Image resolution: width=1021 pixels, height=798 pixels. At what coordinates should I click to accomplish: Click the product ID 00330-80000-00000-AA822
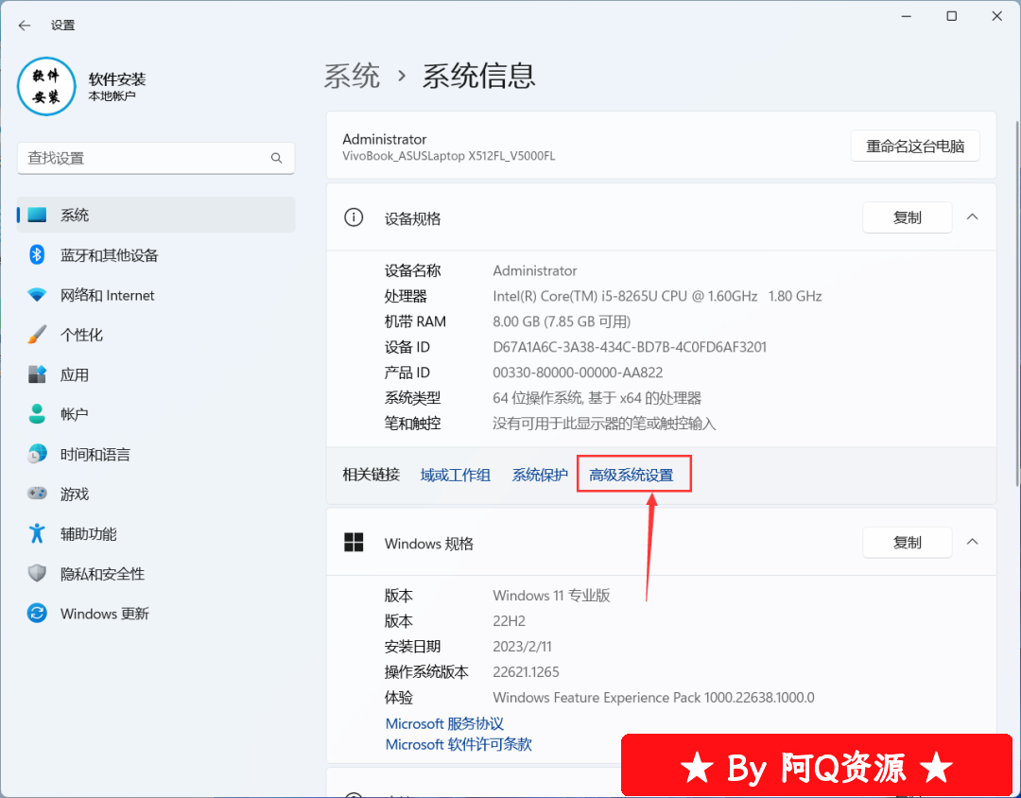tap(578, 373)
